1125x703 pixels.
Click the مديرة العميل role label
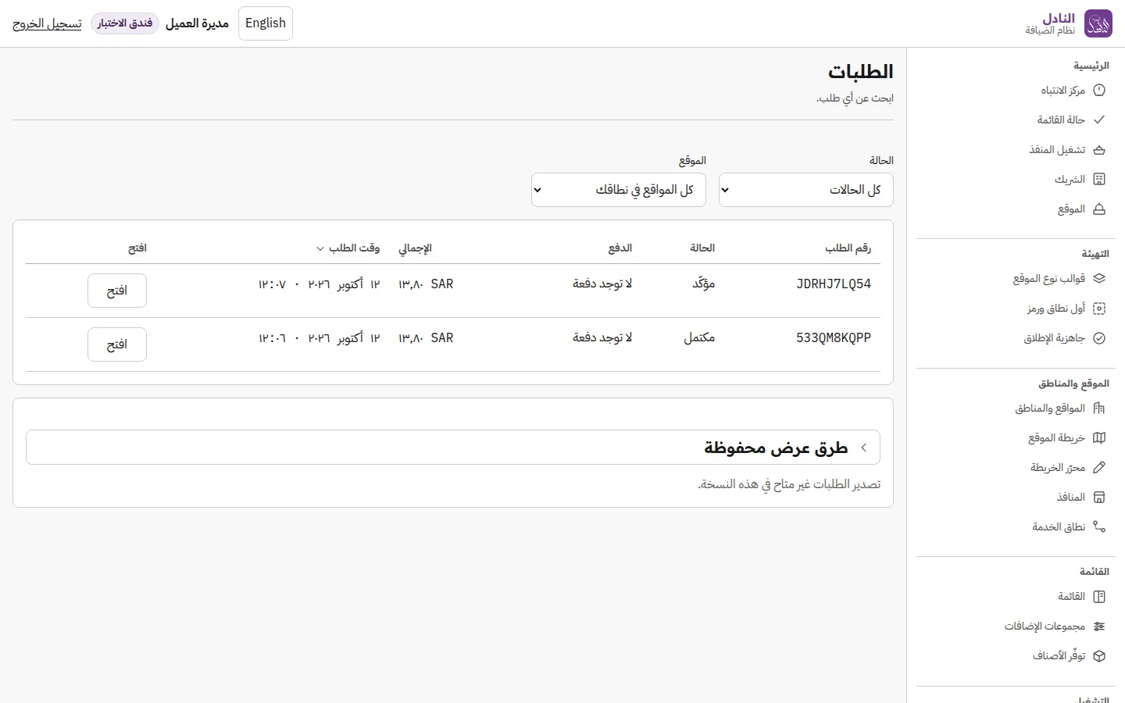[197, 23]
